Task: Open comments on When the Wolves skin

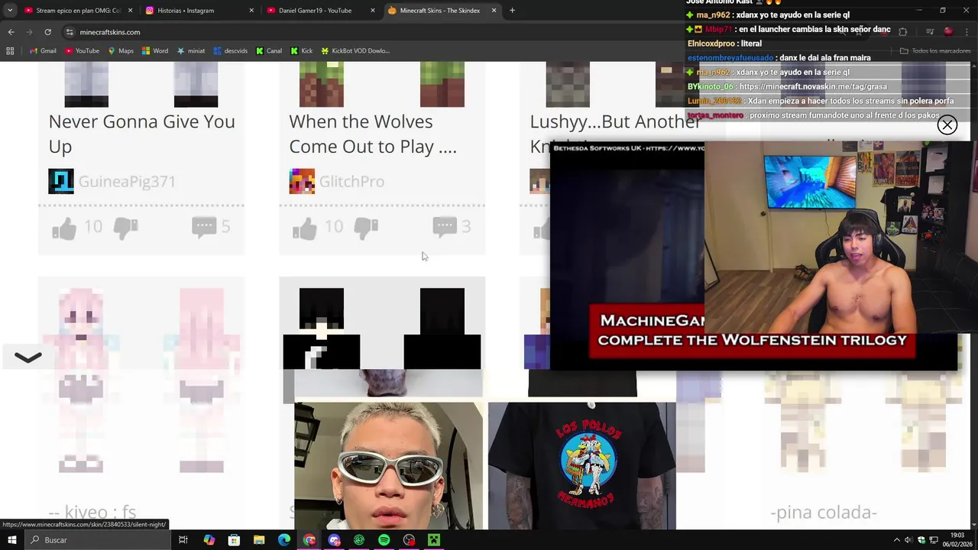Action: [445, 226]
